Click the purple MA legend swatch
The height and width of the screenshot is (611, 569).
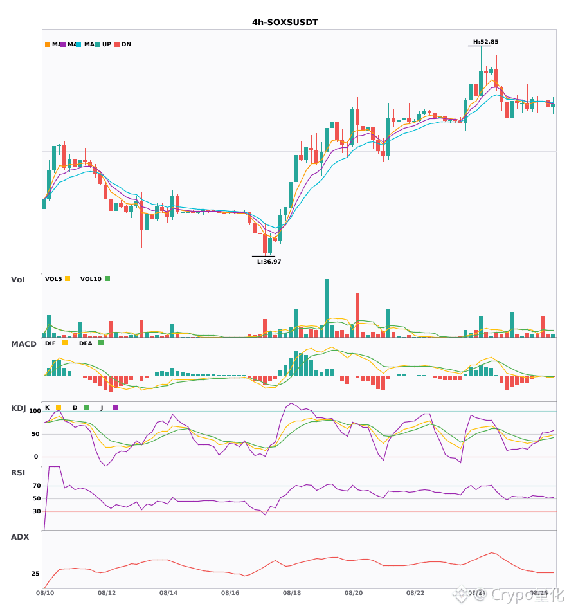pos(63,44)
